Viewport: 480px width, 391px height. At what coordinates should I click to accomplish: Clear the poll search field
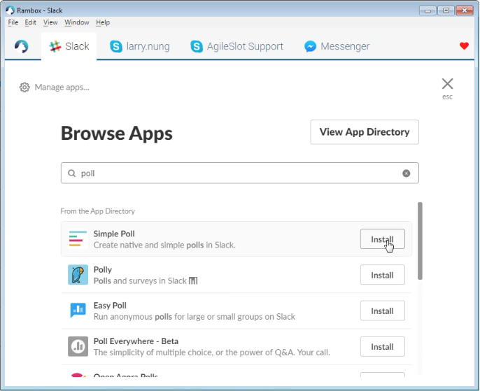(407, 173)
